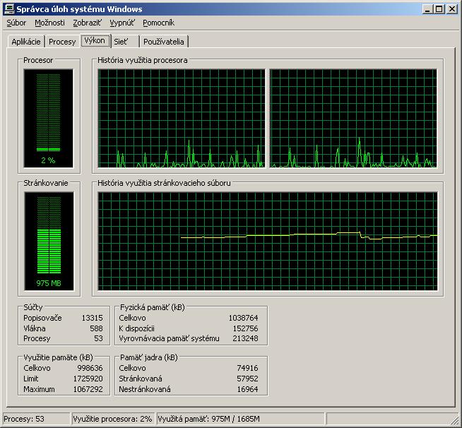The image size is (462, 428).
Task: Switch to the Sieť tab
Action: (x=124, y=42)
